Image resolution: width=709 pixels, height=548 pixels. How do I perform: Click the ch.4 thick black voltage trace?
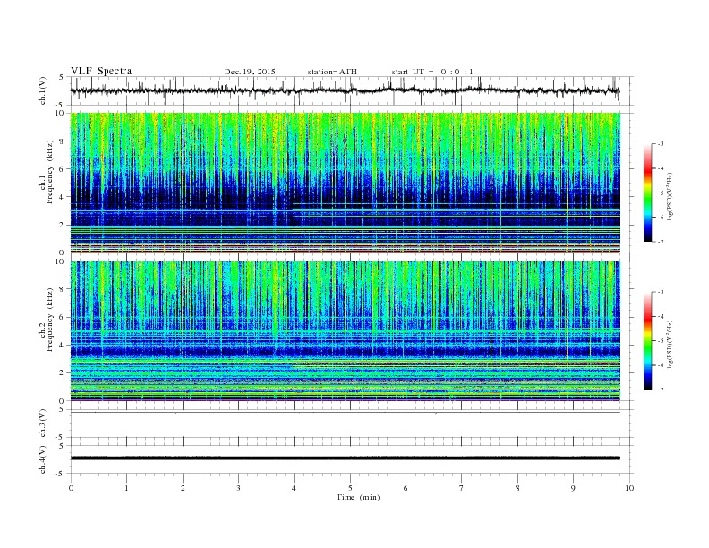click(345, 458)
